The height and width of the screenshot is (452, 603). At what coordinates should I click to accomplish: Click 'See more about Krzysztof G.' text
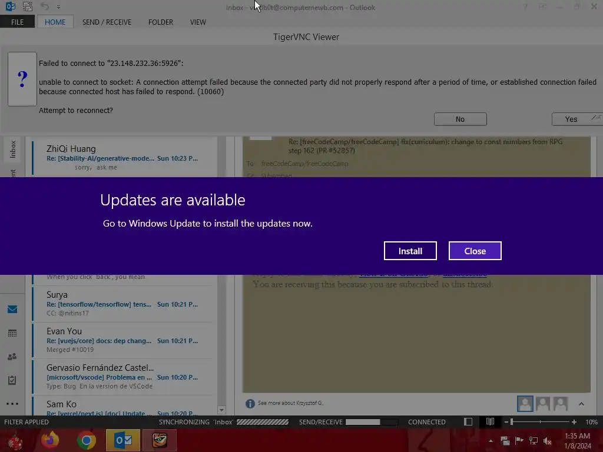(290, 403)
